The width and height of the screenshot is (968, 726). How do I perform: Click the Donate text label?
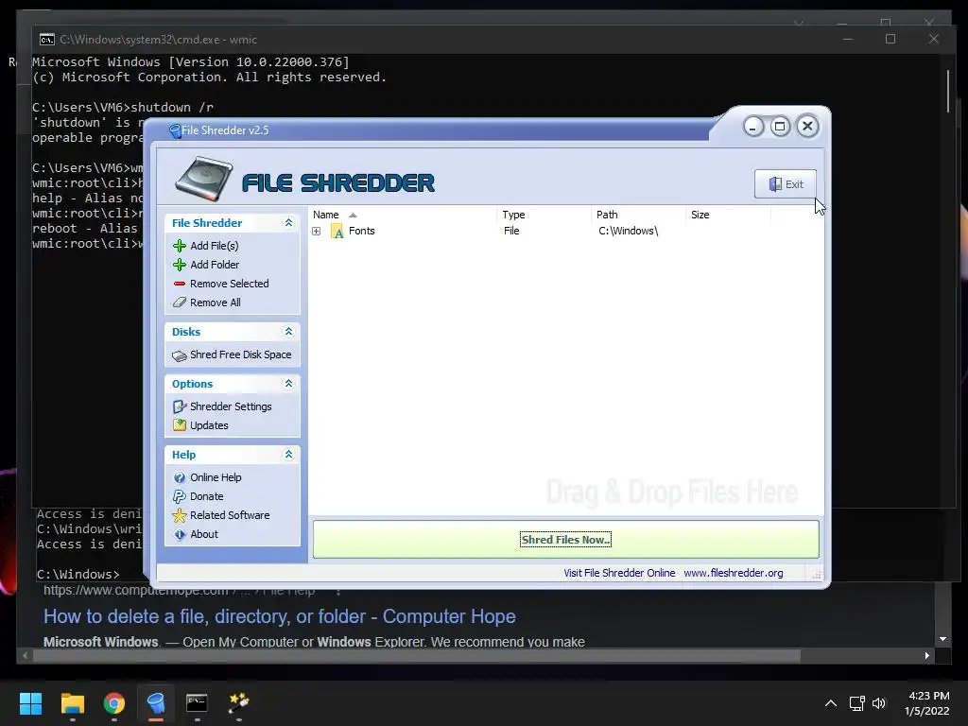[x=207, y=496]
